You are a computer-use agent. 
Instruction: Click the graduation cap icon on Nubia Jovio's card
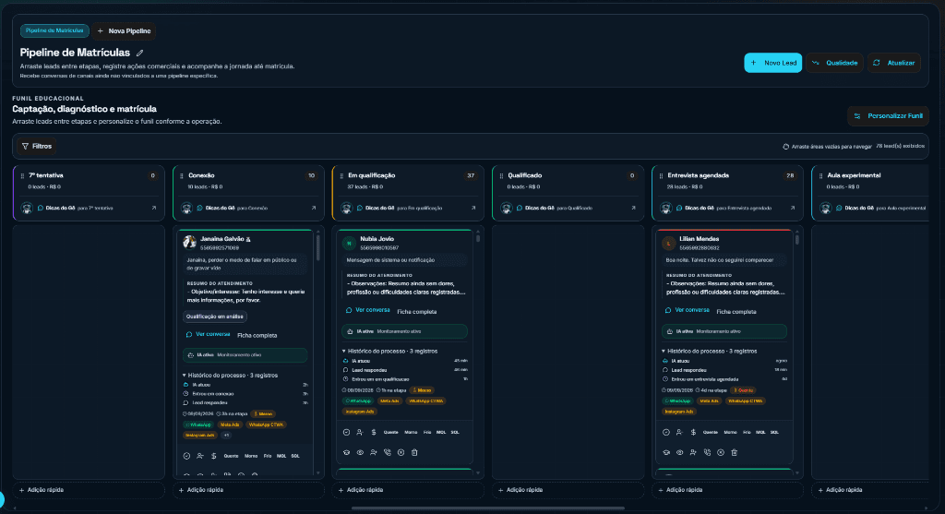coord(347,452)
